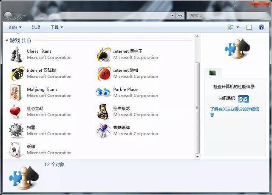Click the 选项 toolbar item
This screenshot has width=272, height=195.
click(36, 27)
